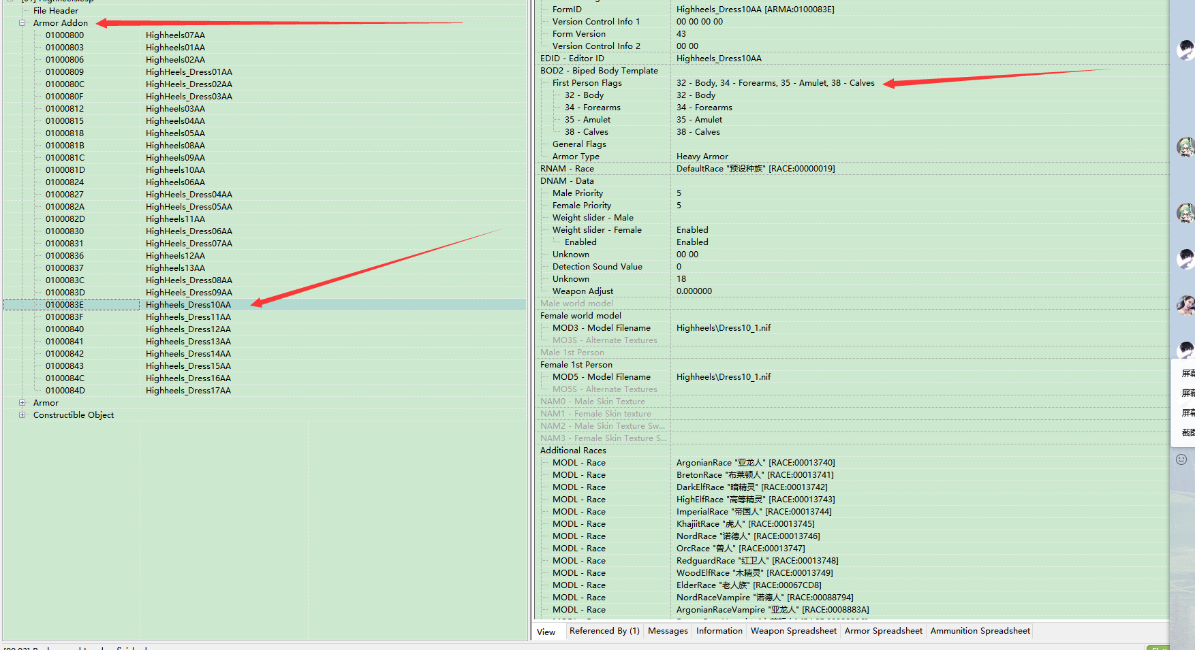Select record HighHeels_Dress06AA
Viewport: 1195px width, 650px height.
[189, 231]
